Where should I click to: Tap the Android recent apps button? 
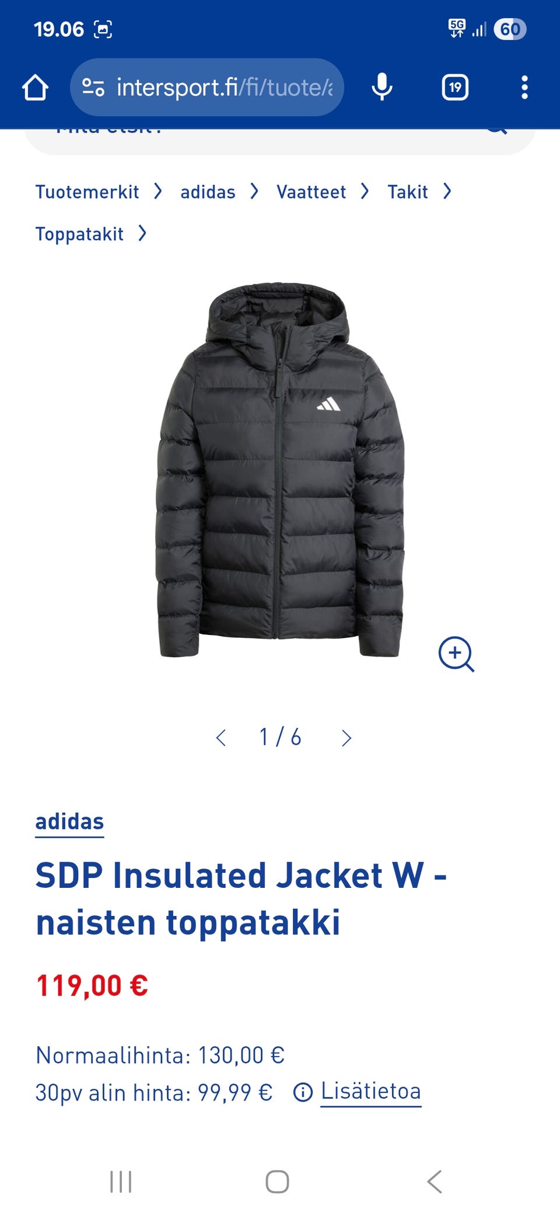click(x=121, y=1182)
